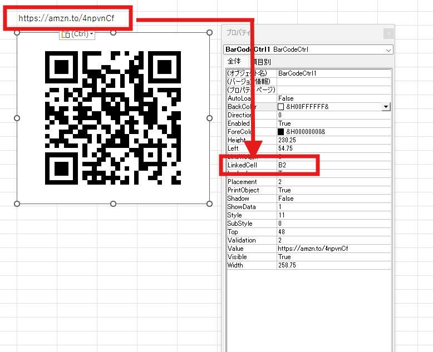
Task: Open the BarCodeCtrl1 object selector dropdown
Action: click(x=388, y=50)
